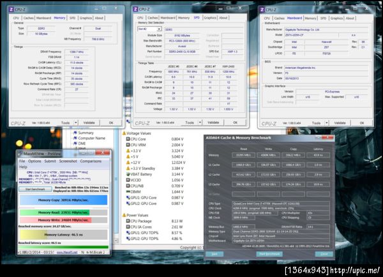The width and height of the screenshot is (383, 277).
Task: Switch to the SPD tab in the Memory window
Action: click(72, 18)
